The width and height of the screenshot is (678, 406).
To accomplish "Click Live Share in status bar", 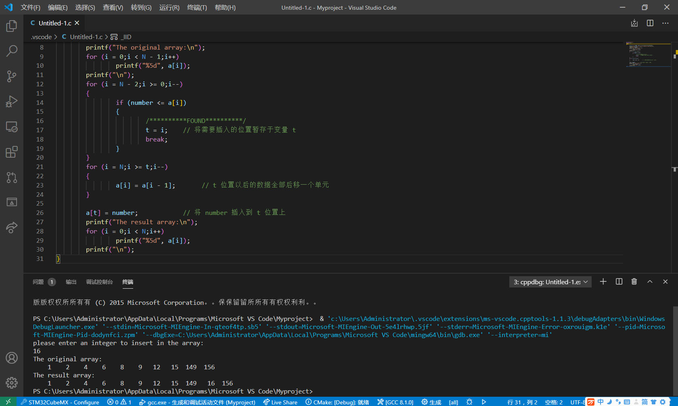I will 280,402.
